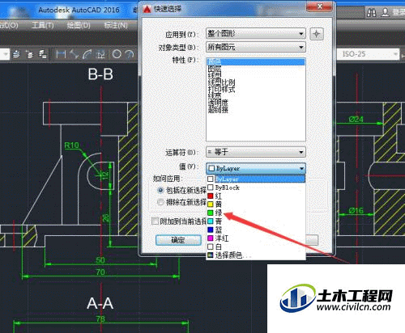Viewport: 405px width, 333px height.
Task: Pick the 青 cyan color entry
Action: pyautogui.click(x=256, y=221)
